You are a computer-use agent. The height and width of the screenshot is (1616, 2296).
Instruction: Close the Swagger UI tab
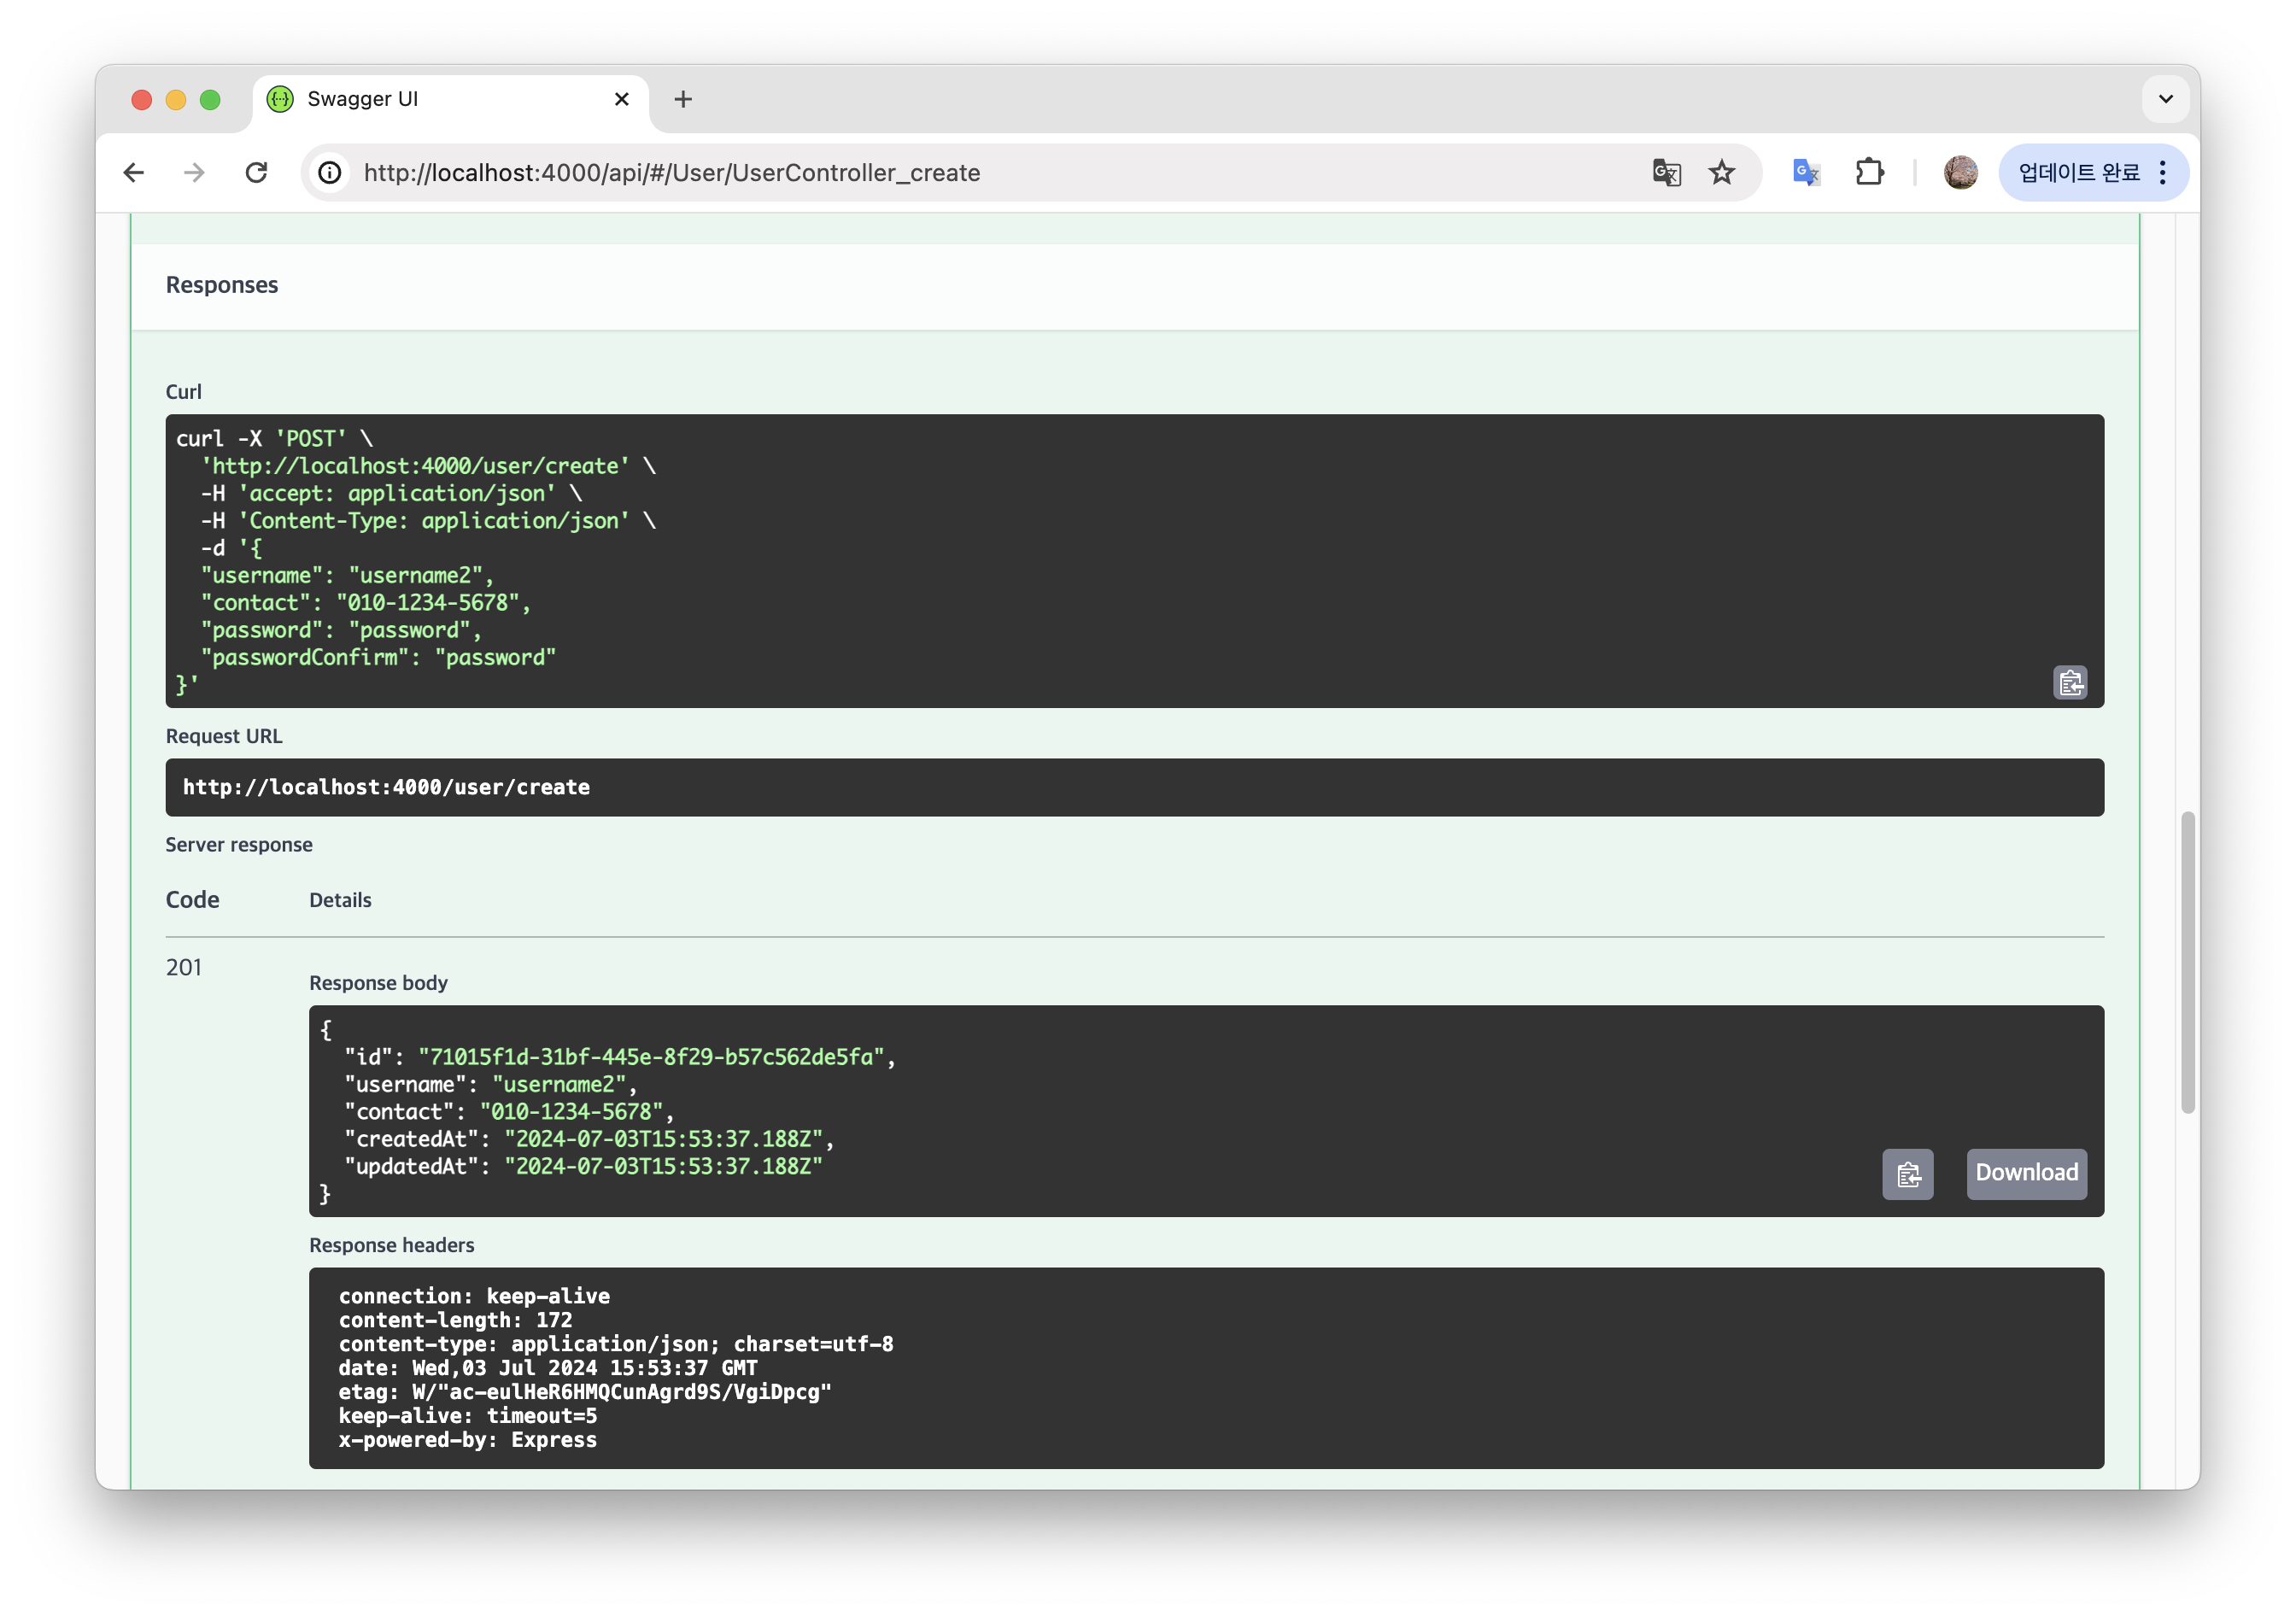pyautogui.click(x=621, y=99)
